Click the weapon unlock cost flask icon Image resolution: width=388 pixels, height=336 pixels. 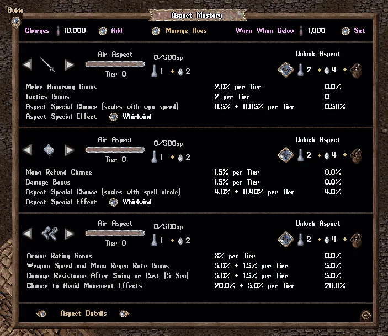[x=300, y=70]
